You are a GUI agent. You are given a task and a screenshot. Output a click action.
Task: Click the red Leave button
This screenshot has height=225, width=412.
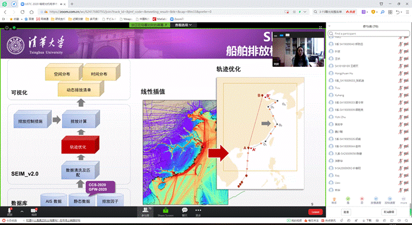tap(315, 212)
